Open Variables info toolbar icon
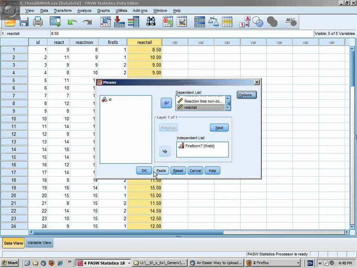The width and height of the screenshot is (357, 268). point(134,22)
